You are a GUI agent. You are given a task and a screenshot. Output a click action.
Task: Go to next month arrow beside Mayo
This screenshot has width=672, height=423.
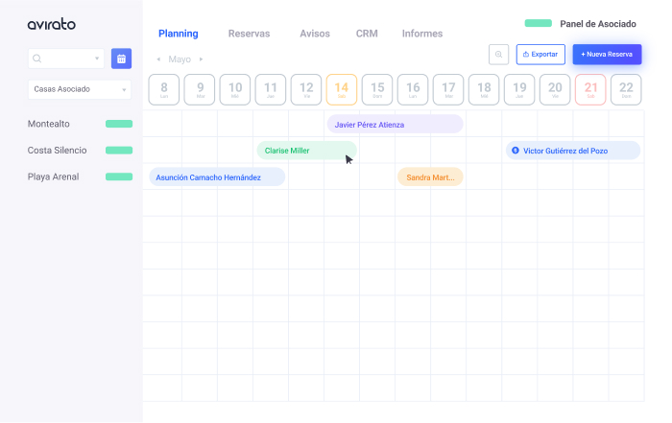pyautogui.click(x=201, y=59)
